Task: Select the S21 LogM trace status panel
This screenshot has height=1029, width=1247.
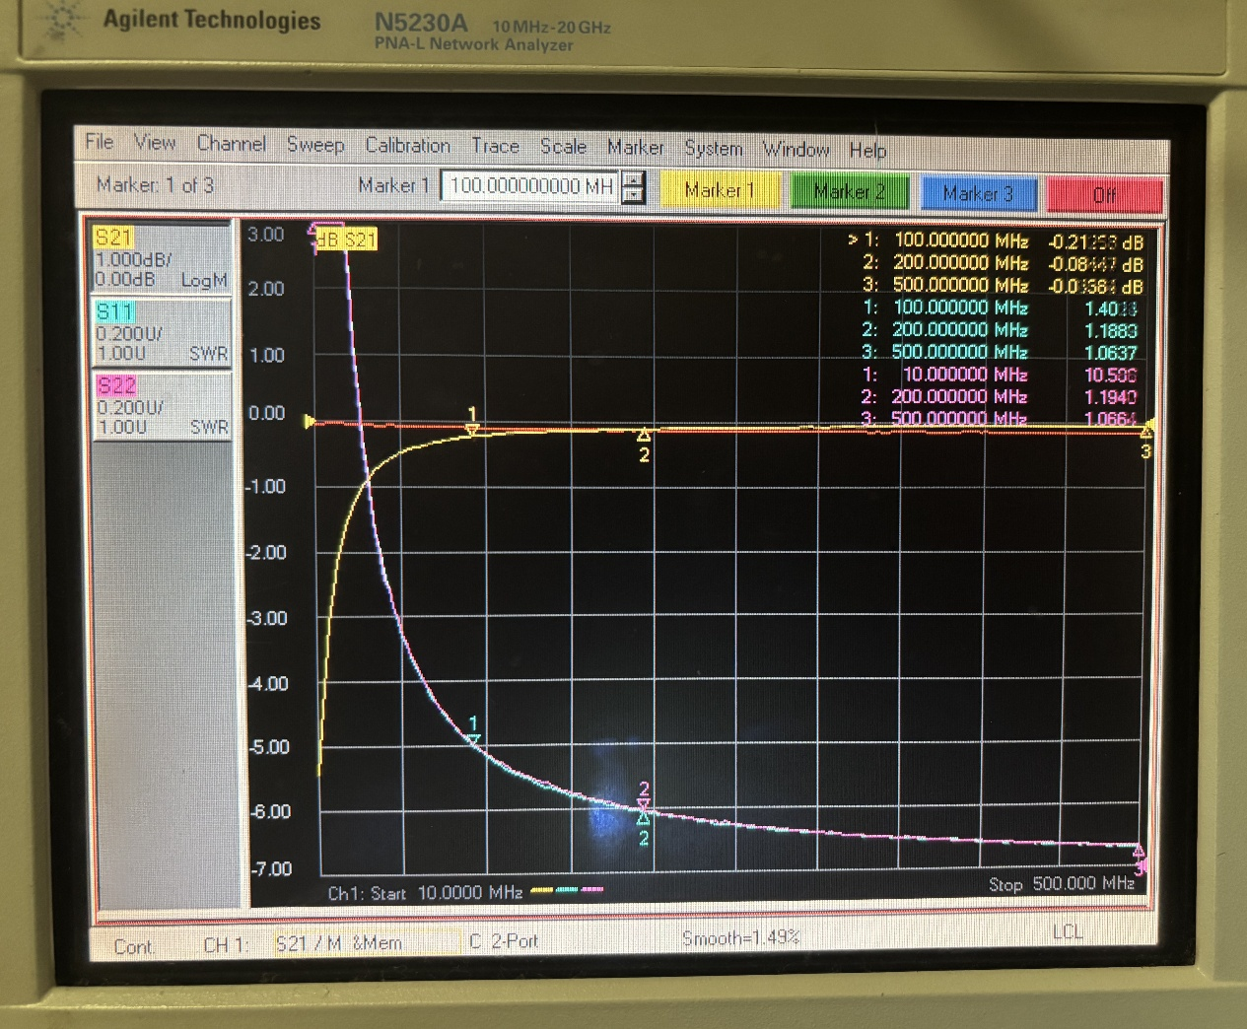Action: [x=162, y=258]
